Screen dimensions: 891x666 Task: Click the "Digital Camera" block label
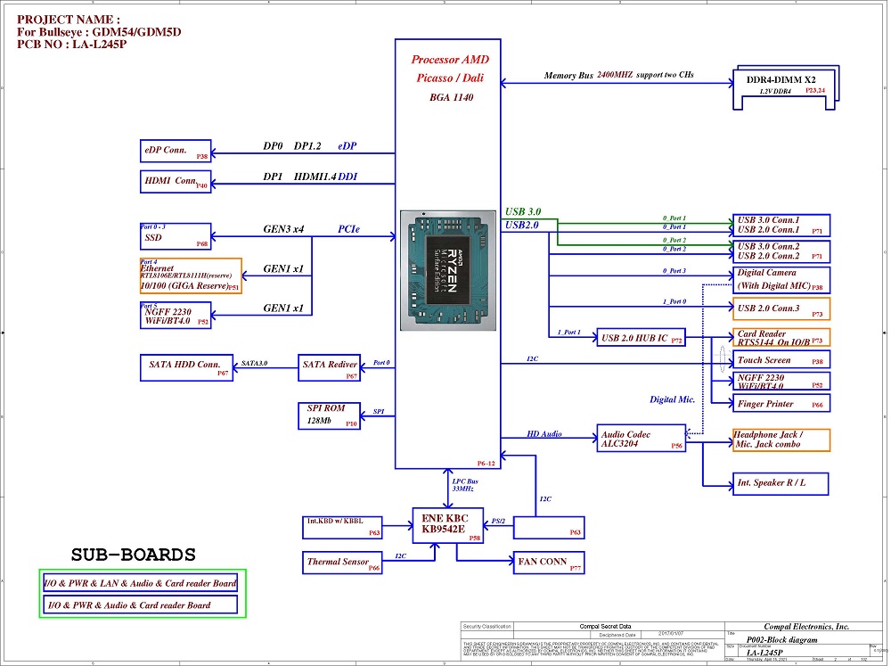tap(766, 273)
